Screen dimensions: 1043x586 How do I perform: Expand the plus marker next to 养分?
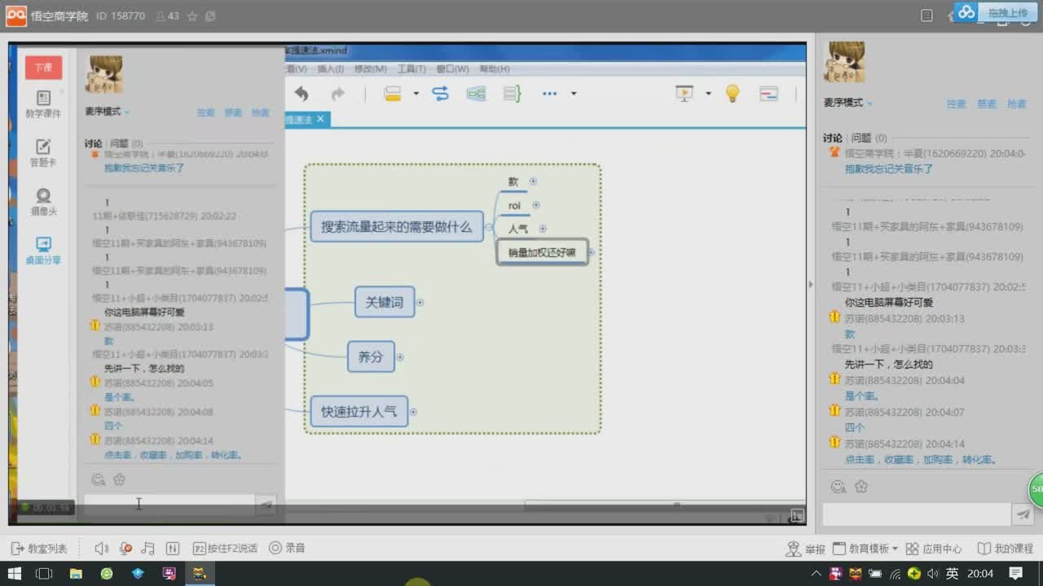399,356
